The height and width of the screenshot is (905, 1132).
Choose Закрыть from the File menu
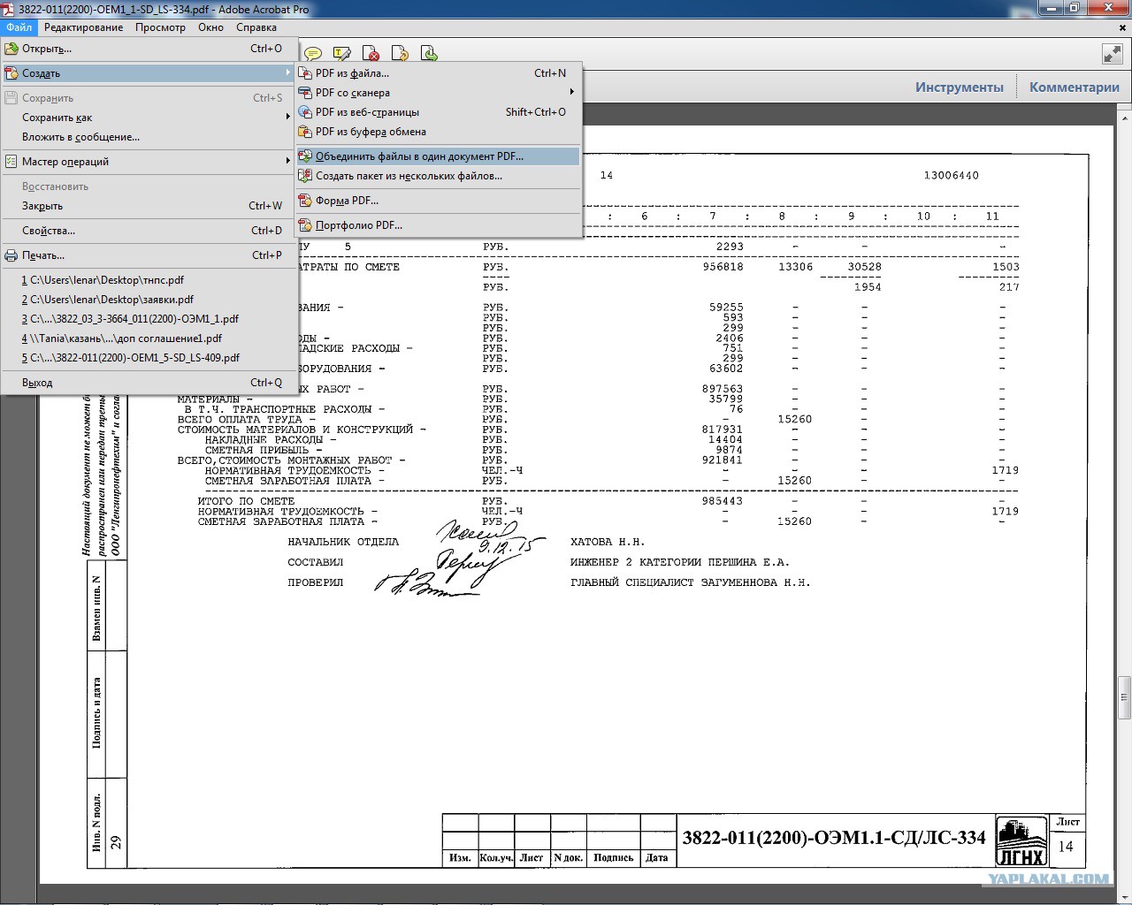point(149,206)
